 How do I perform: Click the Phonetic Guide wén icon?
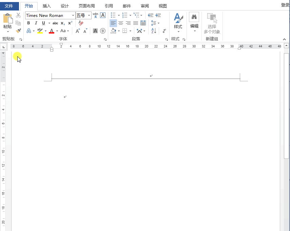95,15
